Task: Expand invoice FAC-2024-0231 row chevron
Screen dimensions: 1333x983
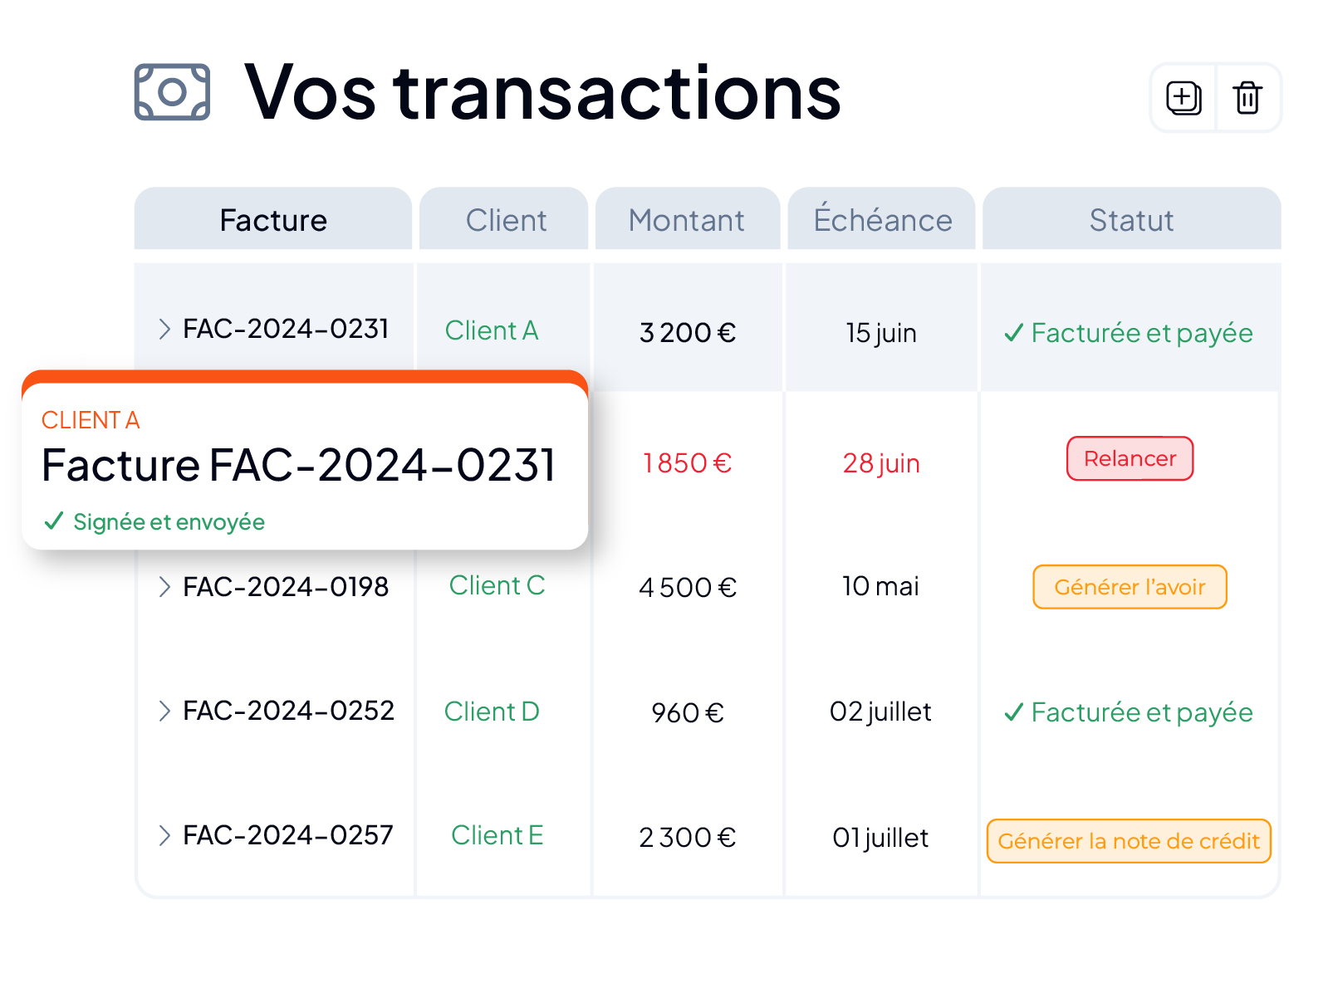Action: coord(164,330)
